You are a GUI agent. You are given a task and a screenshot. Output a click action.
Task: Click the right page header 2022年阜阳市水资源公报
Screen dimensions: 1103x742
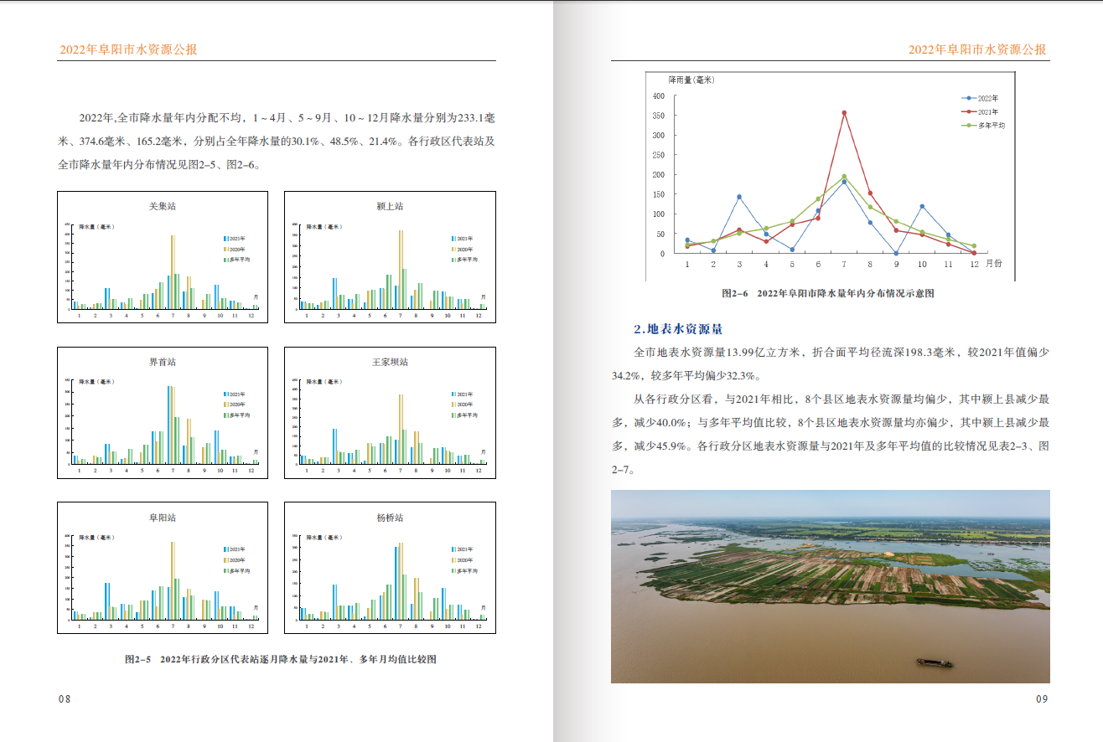tap(978, 50)
